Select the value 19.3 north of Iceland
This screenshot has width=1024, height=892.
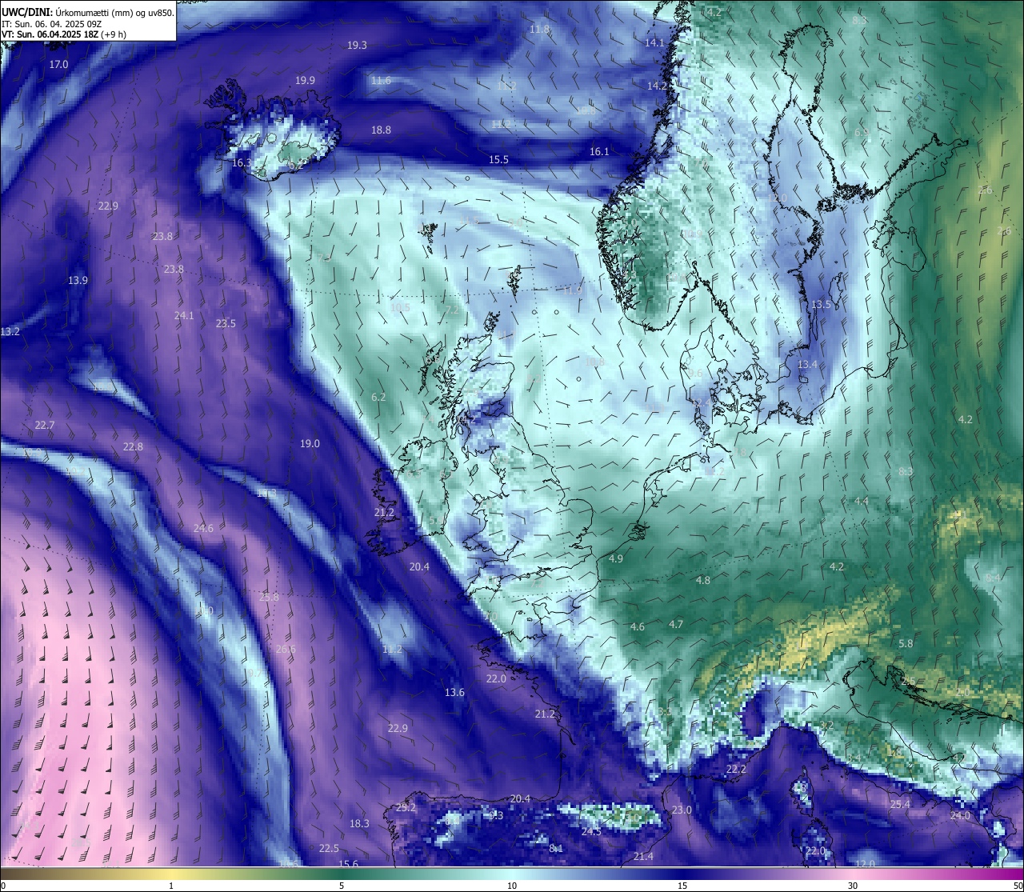coord(357,46)
